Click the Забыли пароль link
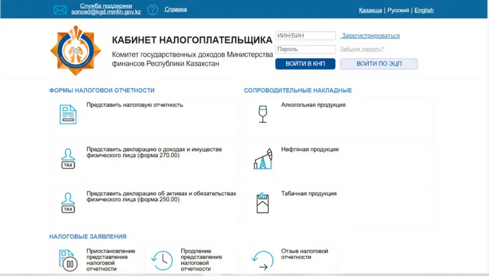This screenshot has width=489, height=276. point(362,49)
